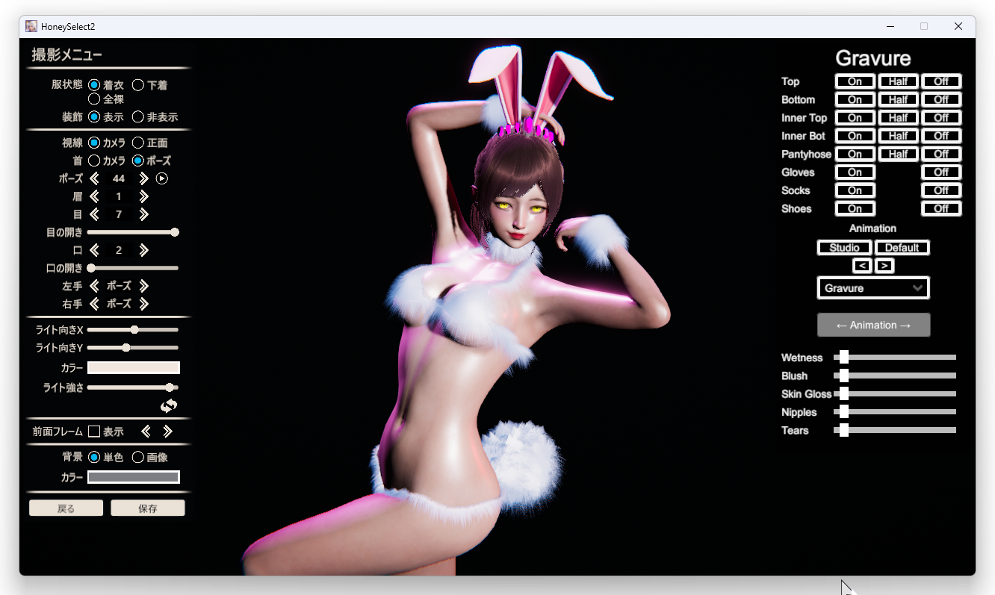Choose 非表示 for accessories

click(x=138, y=116)
